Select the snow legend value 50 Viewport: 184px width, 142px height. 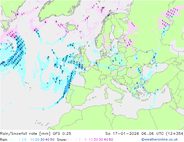pos(111,140)
